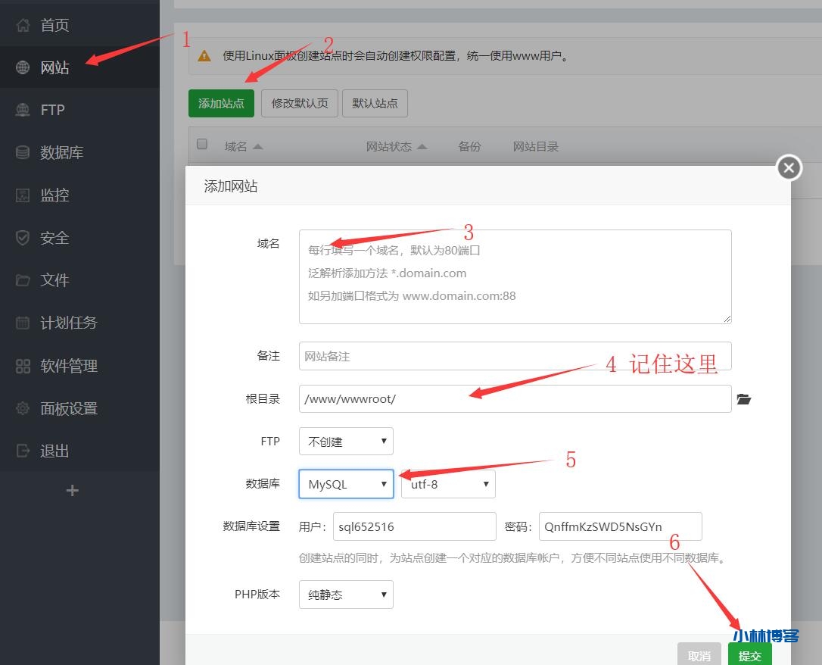
Task: Click inside the 域名 domain input field
Action: coord(515,275)
